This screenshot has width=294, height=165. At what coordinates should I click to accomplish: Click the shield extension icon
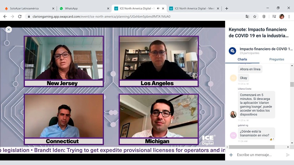click(264, 17)
